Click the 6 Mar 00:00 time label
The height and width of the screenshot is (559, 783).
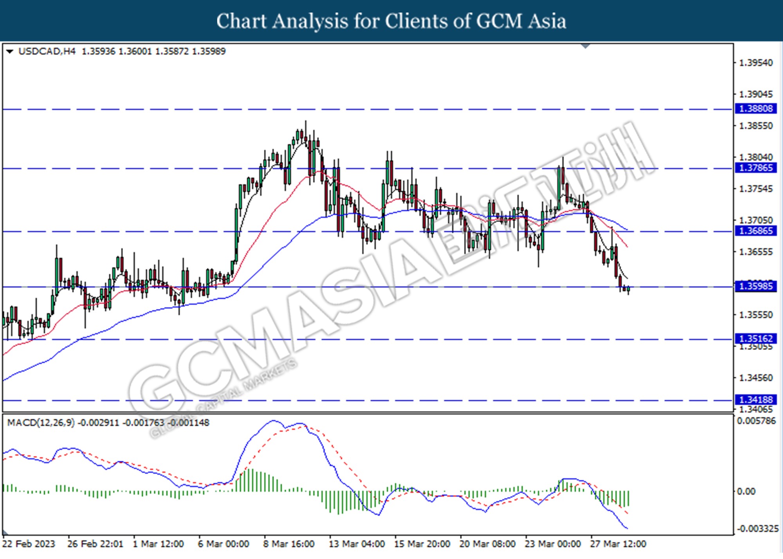pyautogui.click(x=224, y=544)
